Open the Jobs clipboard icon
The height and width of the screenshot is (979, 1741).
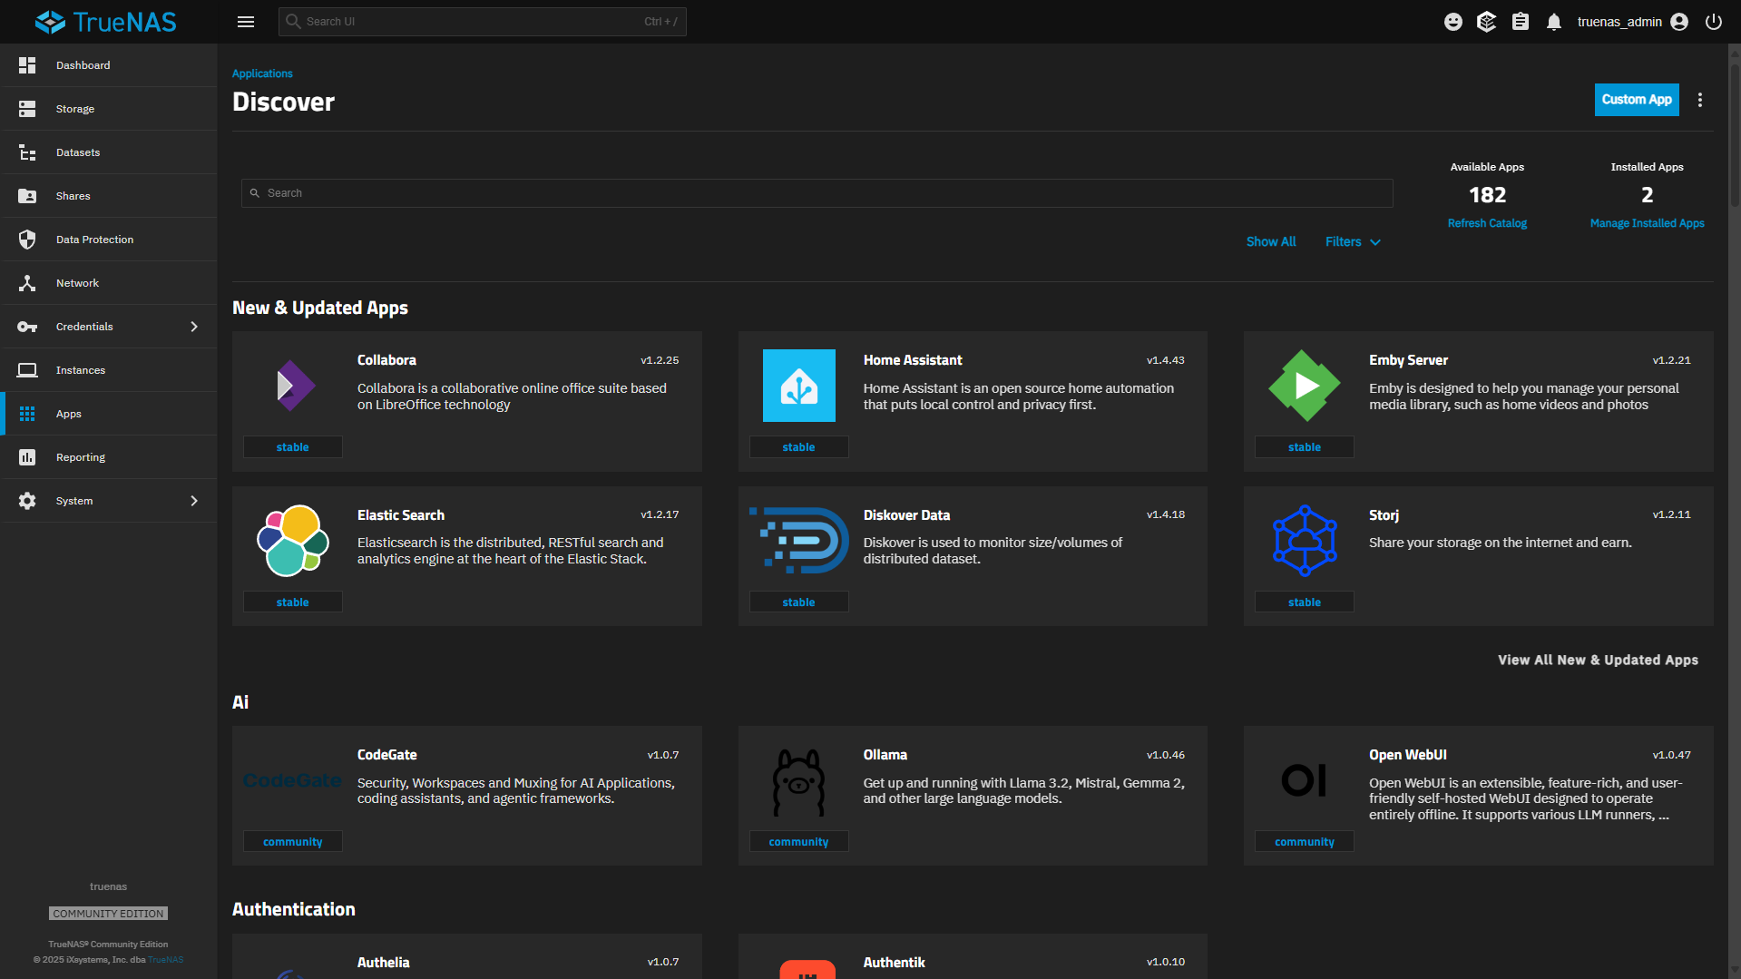[1521, 22]
